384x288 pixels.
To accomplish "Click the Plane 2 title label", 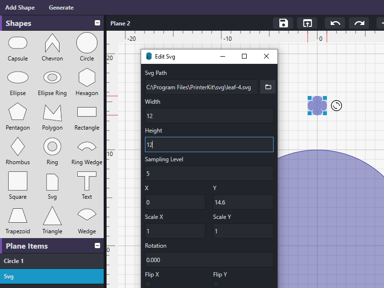I will coord(120,24).
